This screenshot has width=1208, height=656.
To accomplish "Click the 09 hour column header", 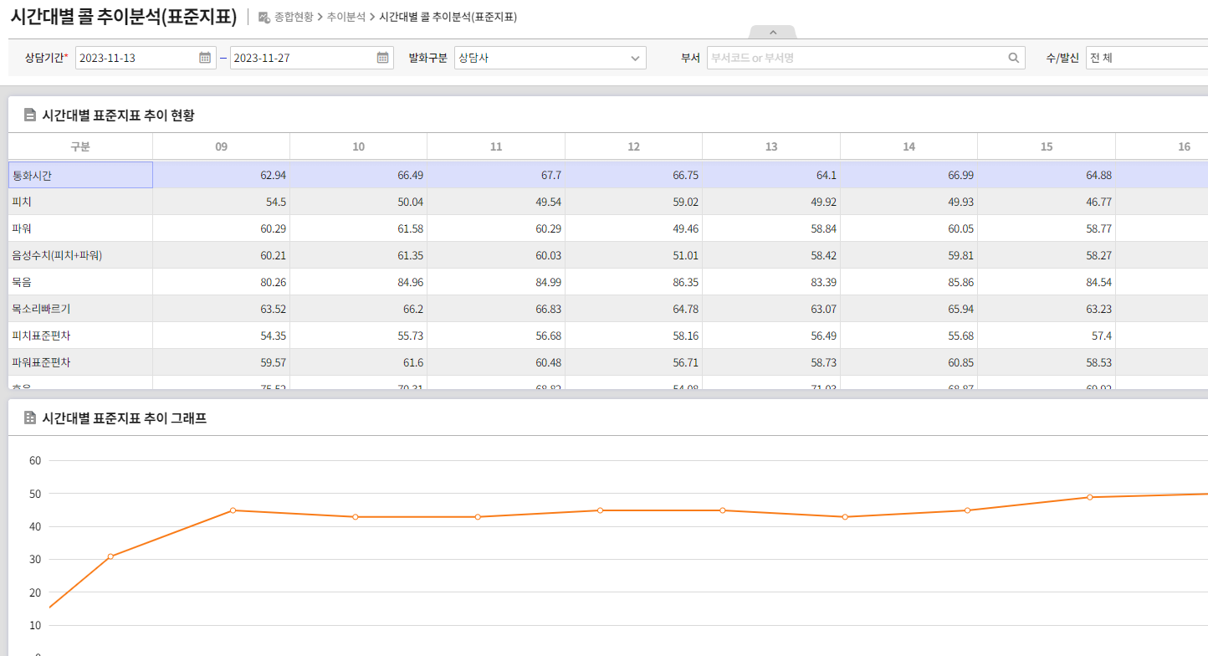I will point(222,146).
